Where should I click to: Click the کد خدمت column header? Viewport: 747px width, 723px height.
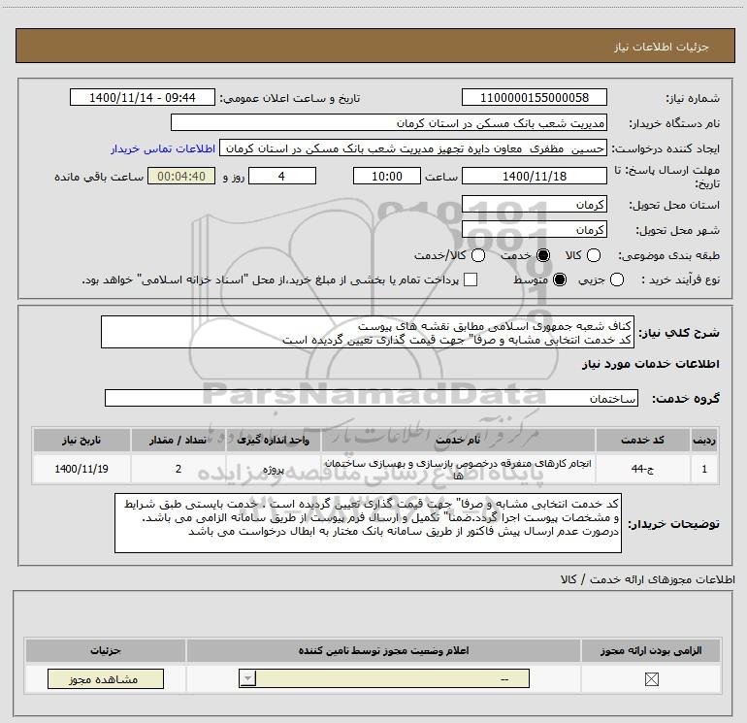[x=642, y=440]
